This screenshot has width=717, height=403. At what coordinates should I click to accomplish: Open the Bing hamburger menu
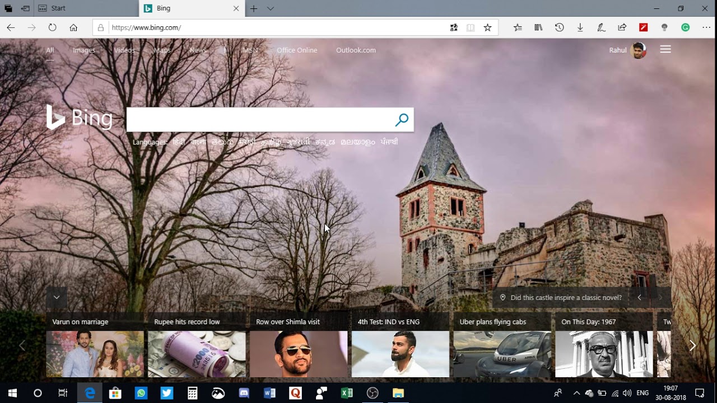(665, 49)
